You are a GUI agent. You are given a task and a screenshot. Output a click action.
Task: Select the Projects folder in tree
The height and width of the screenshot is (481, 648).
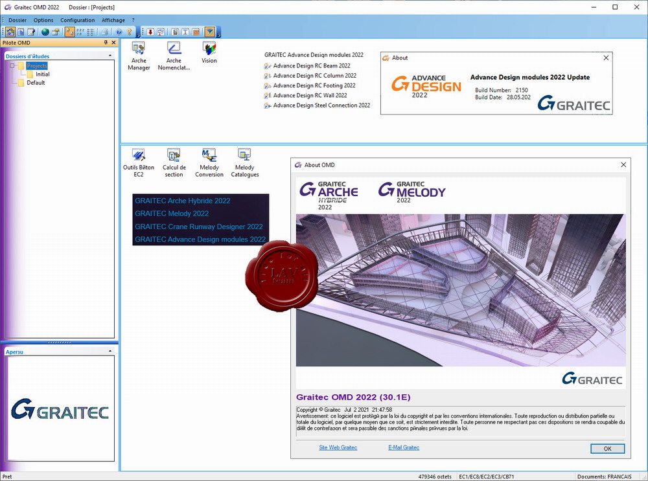(37, 65)
